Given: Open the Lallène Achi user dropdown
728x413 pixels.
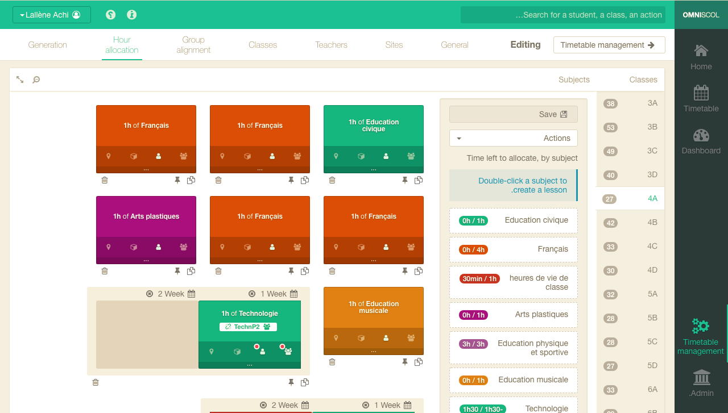Looking at the screenshot, I should [x=52, y=15].
